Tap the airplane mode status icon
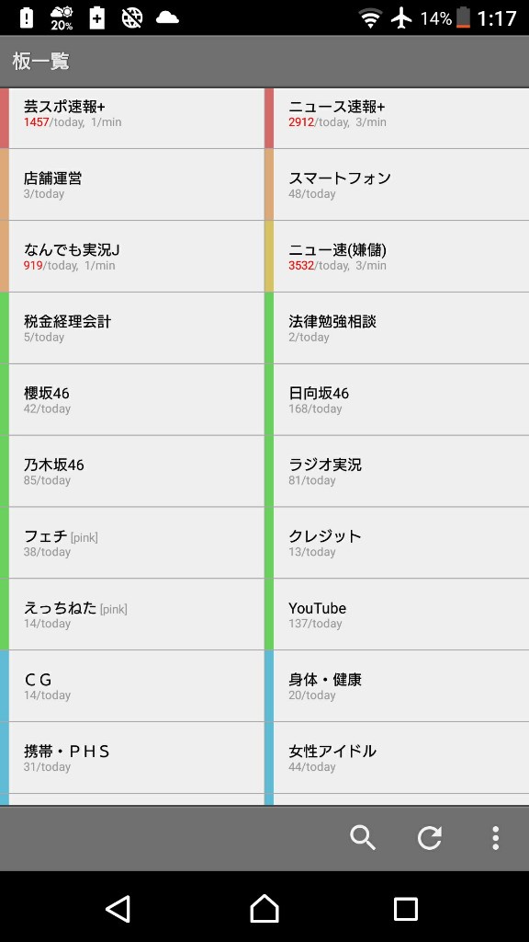Viewport: 529px width, 942px height. pos(401,18)
